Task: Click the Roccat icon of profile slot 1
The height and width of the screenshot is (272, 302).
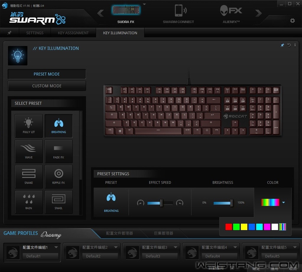Action: (13, 252)
